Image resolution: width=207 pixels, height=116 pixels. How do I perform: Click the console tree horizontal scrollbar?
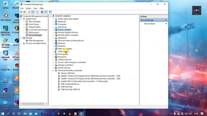pos(33,104)
